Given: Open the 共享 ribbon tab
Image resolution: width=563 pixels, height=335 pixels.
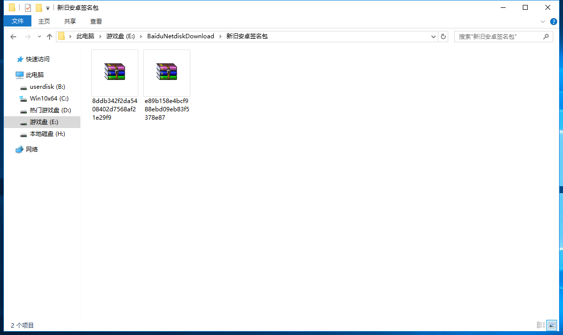Looking at the screenshot, I should coord(70,22).
